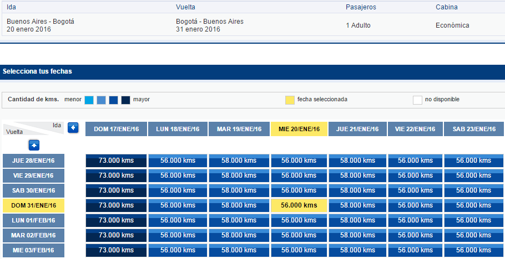Image resolution: width=505 pixels, height=259 pixels.
Task: Select the DOM 17/ENE/16 departure header
Action: [117, 129]
